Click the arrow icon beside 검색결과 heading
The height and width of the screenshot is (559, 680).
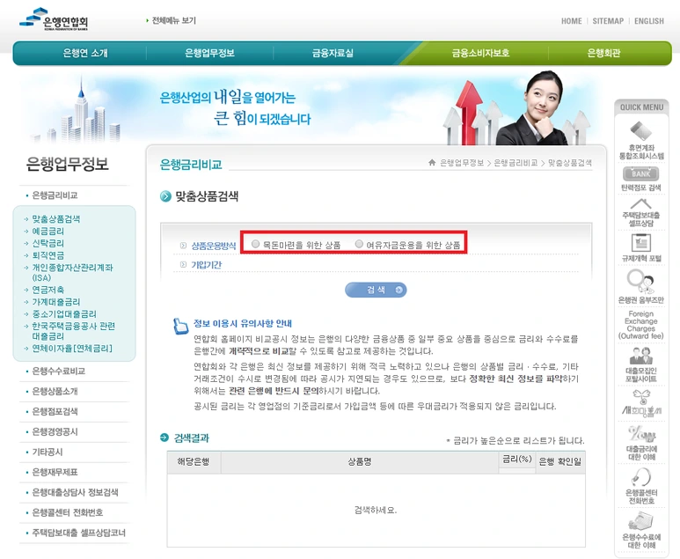click(x=165, y=438)
